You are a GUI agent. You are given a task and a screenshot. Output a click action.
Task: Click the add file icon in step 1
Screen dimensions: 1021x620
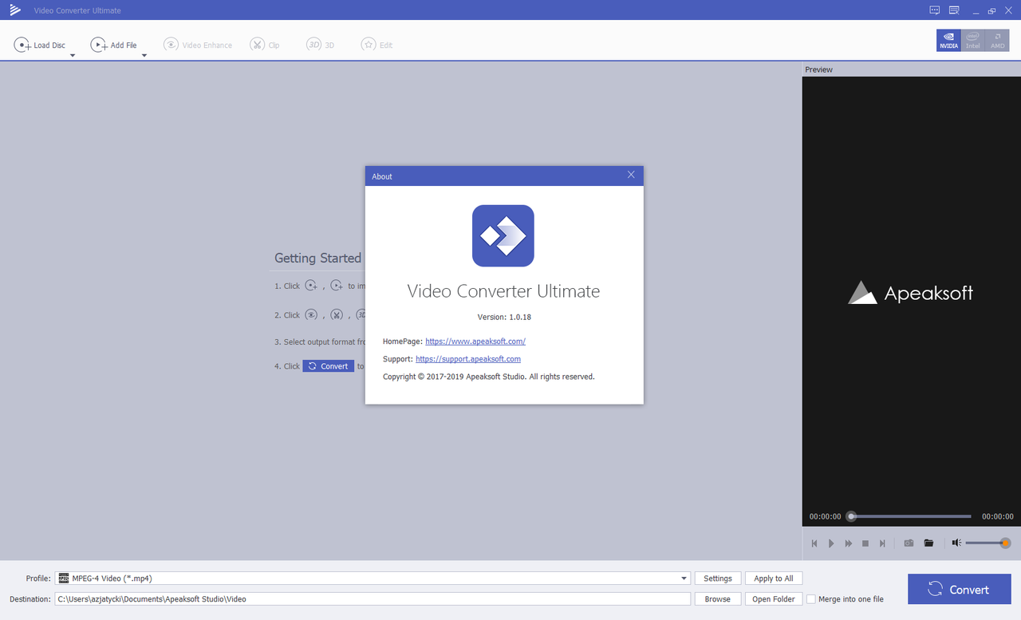pos(337,286)
